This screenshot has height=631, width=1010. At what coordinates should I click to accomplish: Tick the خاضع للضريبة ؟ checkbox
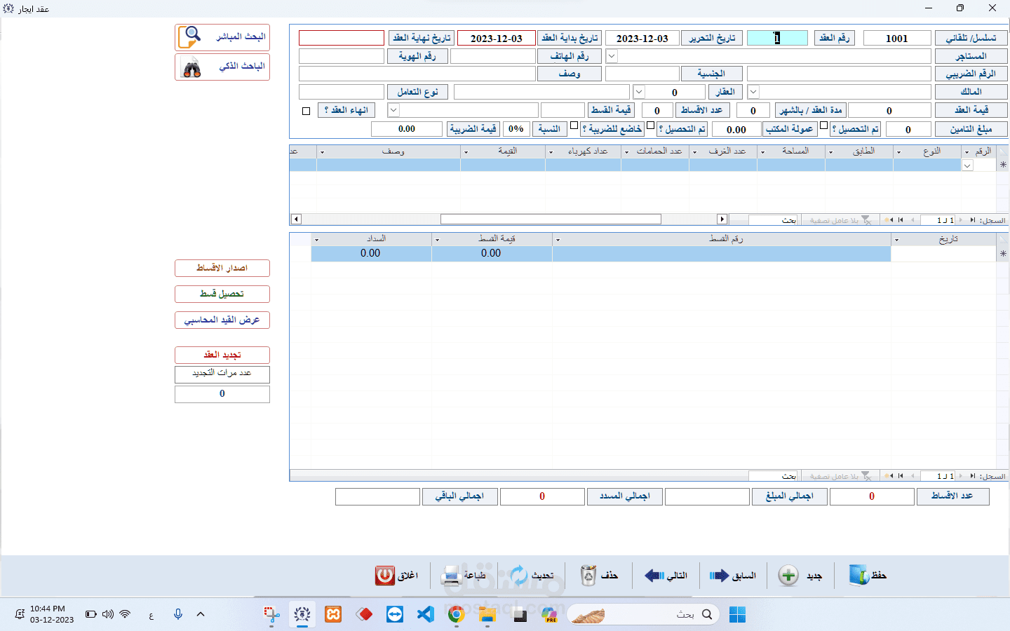click(574, 125)
